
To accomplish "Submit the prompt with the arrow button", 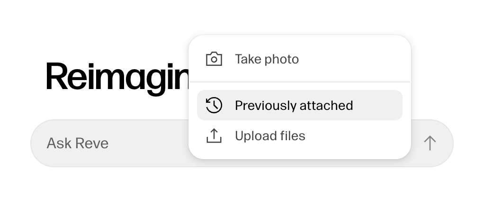I will [x=430, y=144].
